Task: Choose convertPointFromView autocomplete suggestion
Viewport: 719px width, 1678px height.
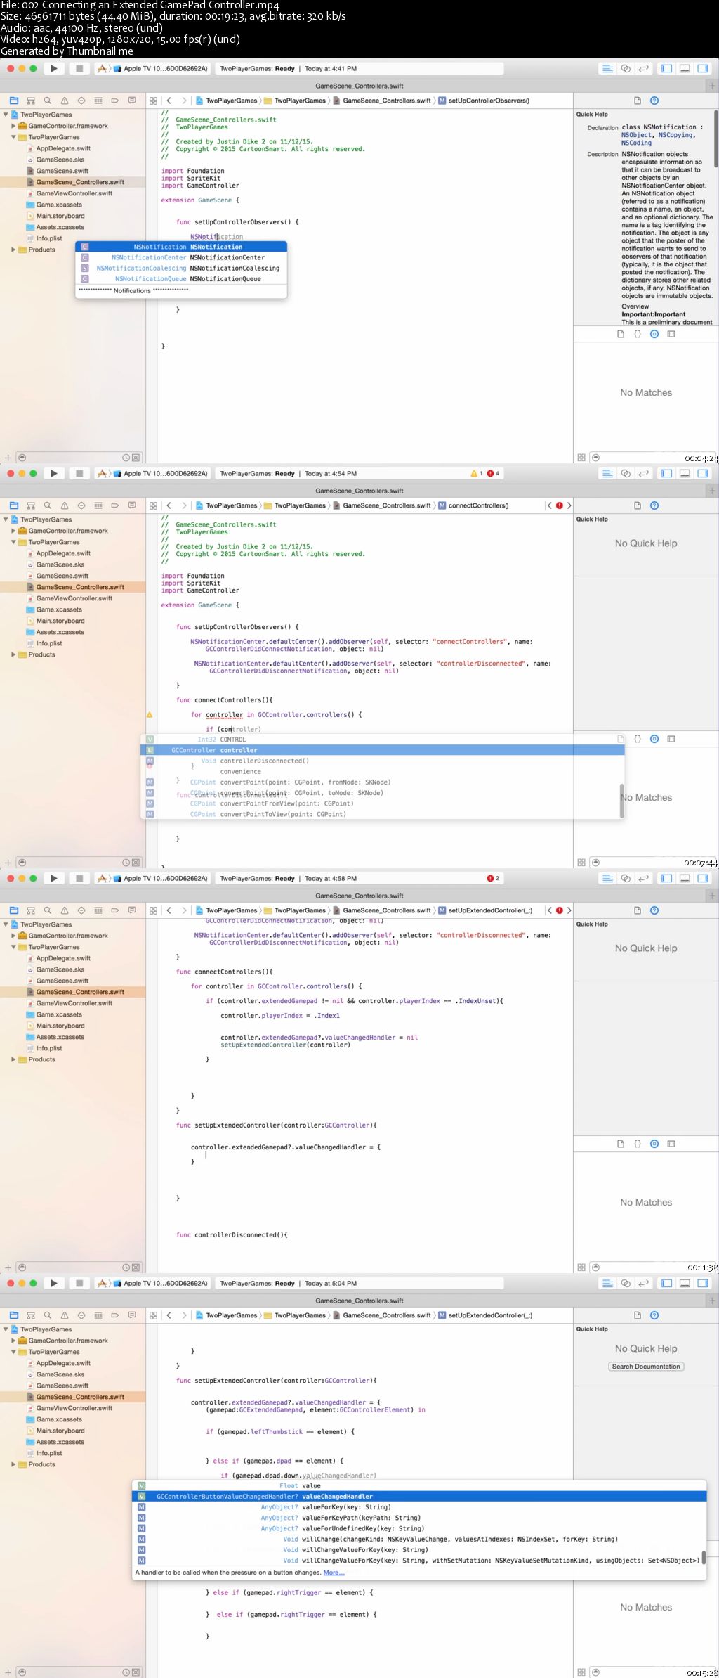Action: [x=383, y=803]
